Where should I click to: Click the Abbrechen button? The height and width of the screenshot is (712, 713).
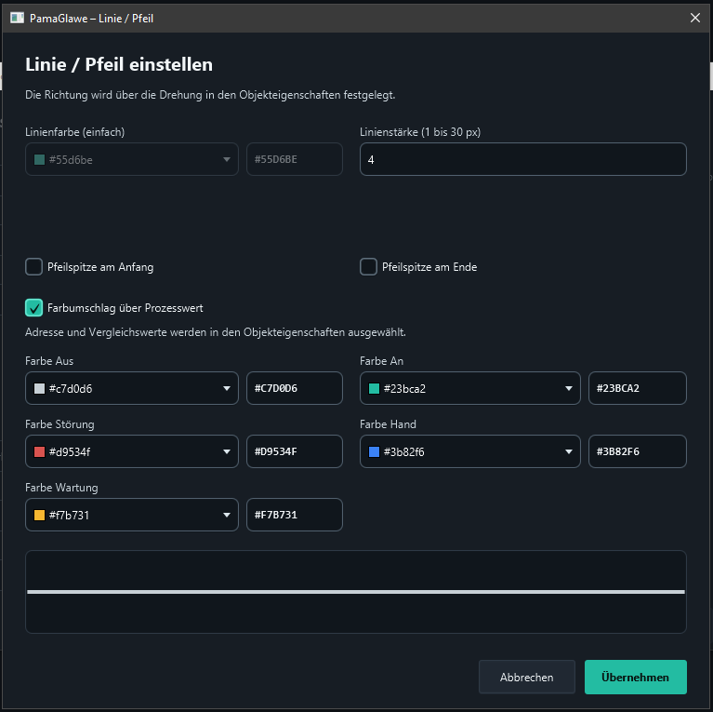[526, 677]
